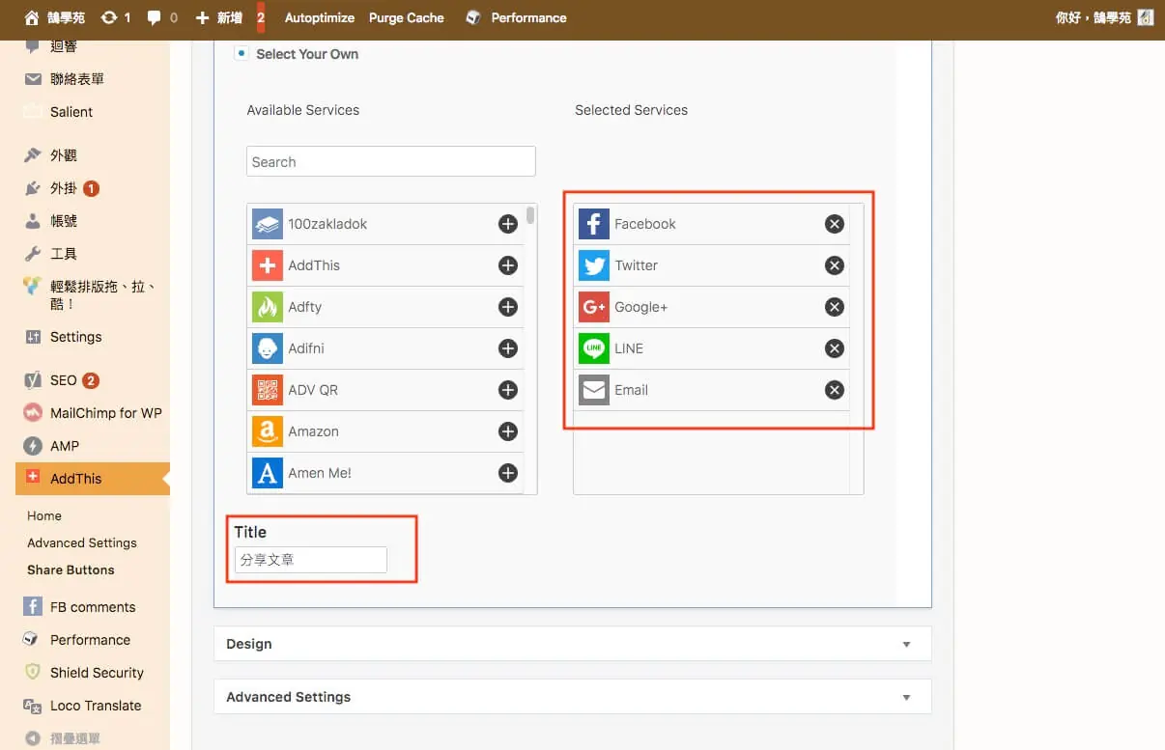Click the Performance cube icon in admin bar

click(473, 17)
